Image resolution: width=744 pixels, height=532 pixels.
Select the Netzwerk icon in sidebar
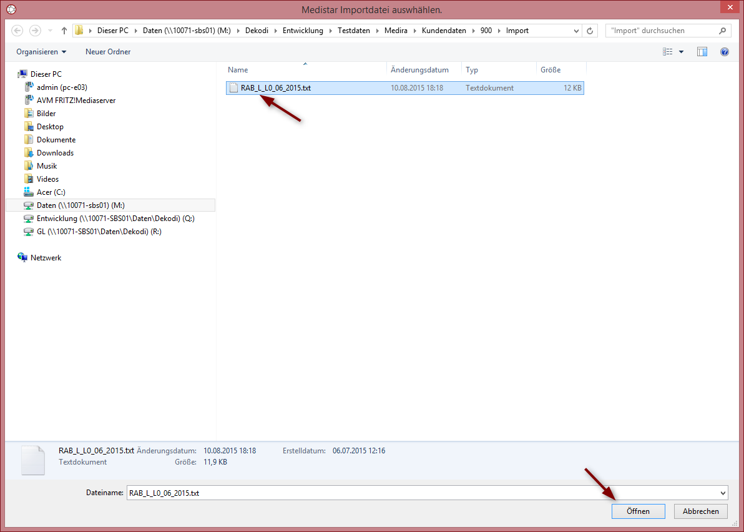tap(22, 258)
